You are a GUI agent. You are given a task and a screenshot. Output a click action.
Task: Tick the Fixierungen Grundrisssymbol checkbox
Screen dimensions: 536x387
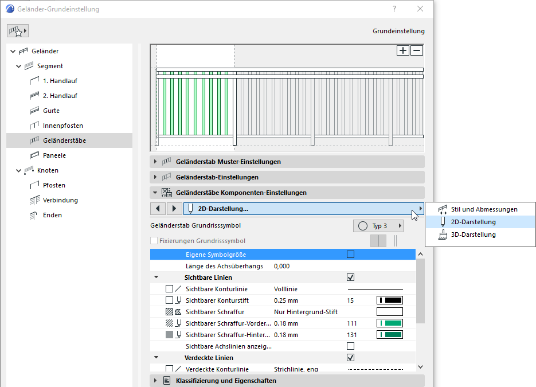click(154, 241)
